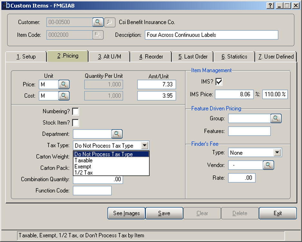Click the IMS percent field 110.00 %

[275, 94]
